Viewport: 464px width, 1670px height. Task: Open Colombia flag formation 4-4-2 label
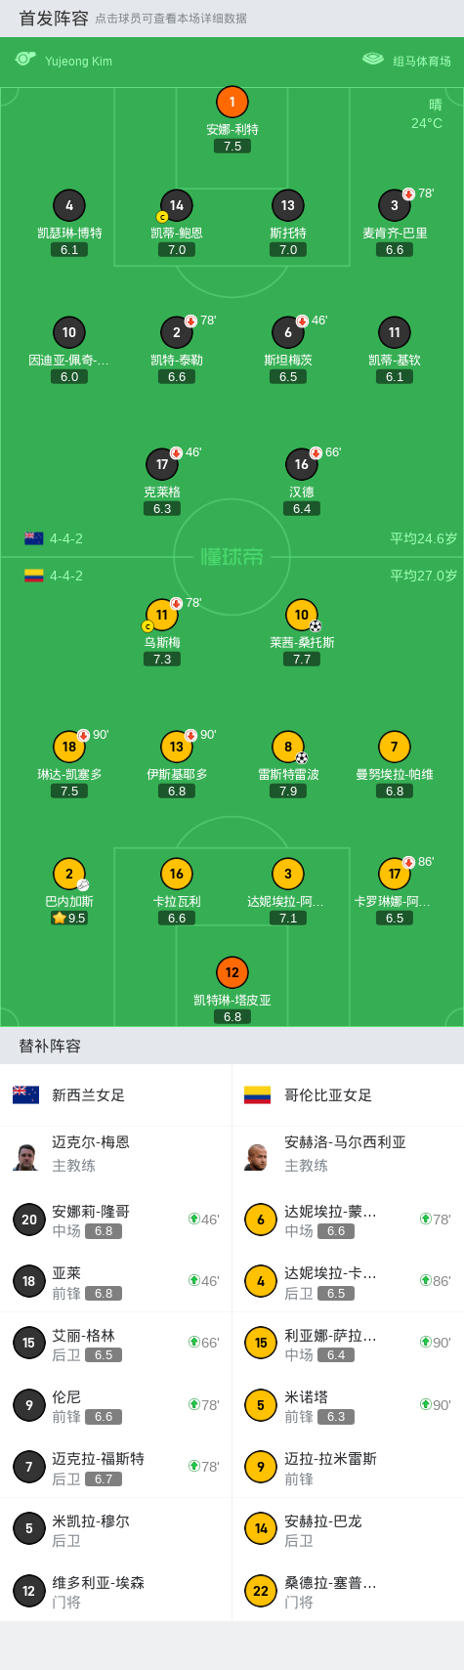(x=54, y=576)
